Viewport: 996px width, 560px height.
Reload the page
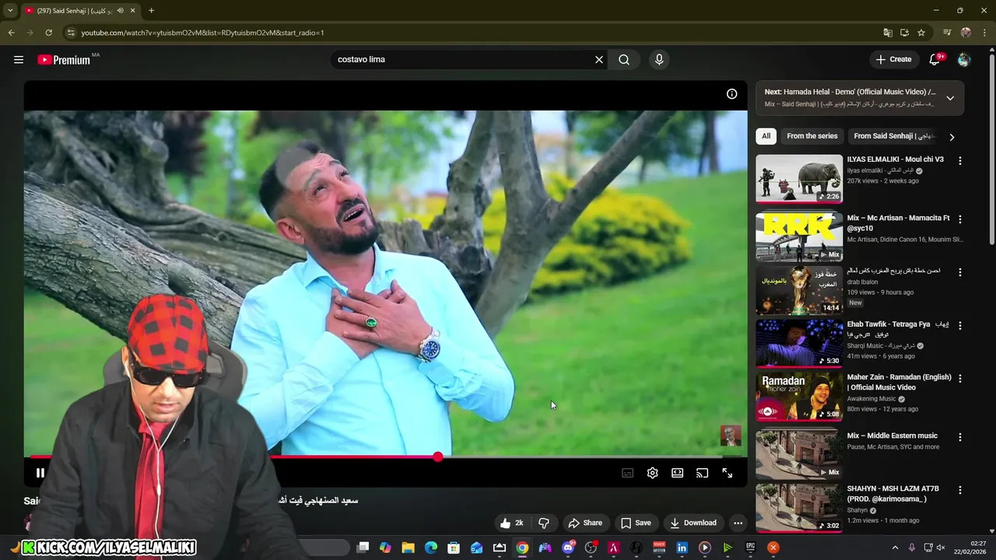(48, 33)
